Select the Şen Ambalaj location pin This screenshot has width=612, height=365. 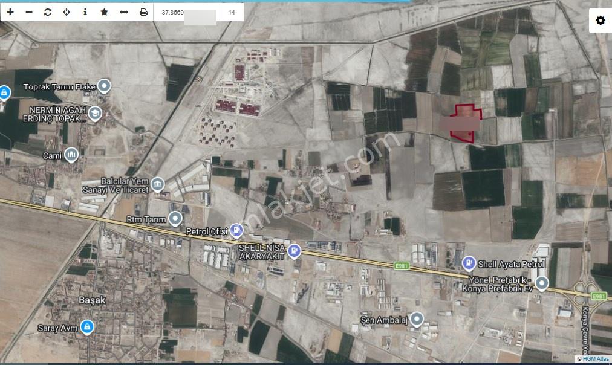click(417, 319)
